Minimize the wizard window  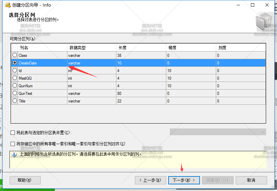238,5
